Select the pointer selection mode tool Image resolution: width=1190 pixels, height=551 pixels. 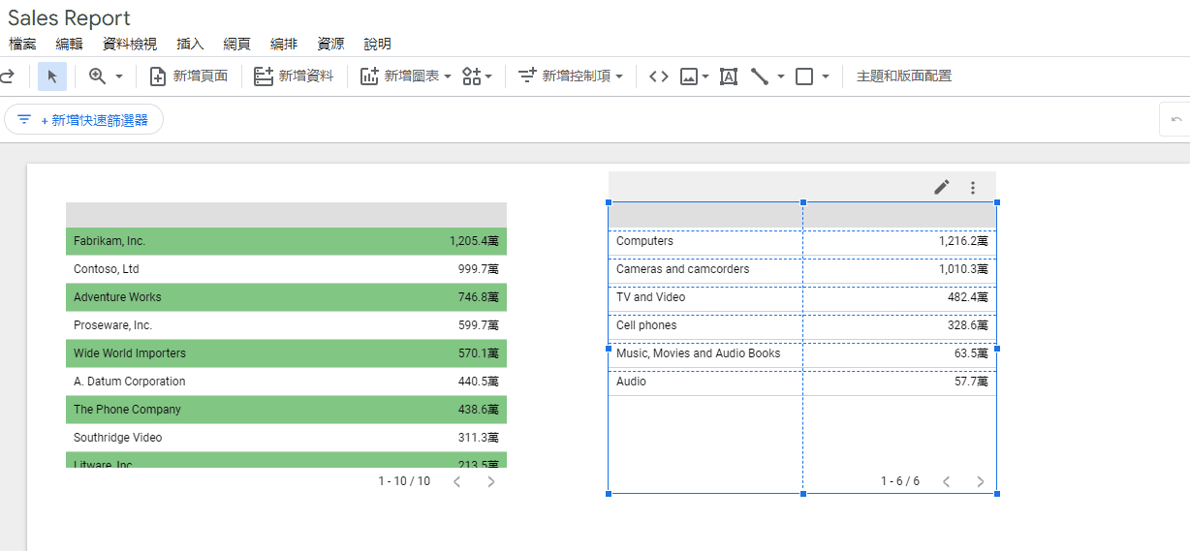pos(52,77)
